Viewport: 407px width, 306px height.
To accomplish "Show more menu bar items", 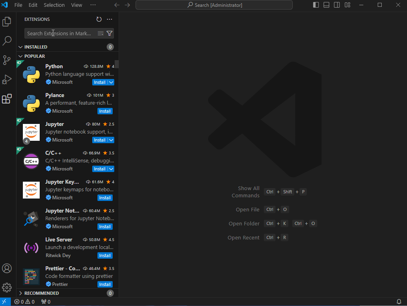I will [93, 5].
